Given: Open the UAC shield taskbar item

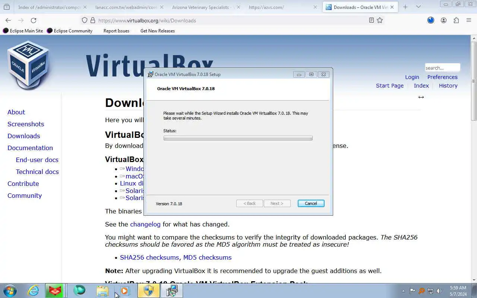Looking at the screenshot, I should (149, 291).
